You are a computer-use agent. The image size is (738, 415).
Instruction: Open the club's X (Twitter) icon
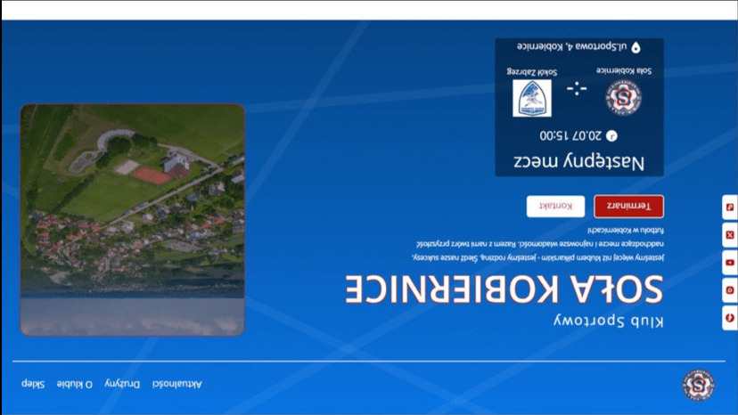[729, 235]
